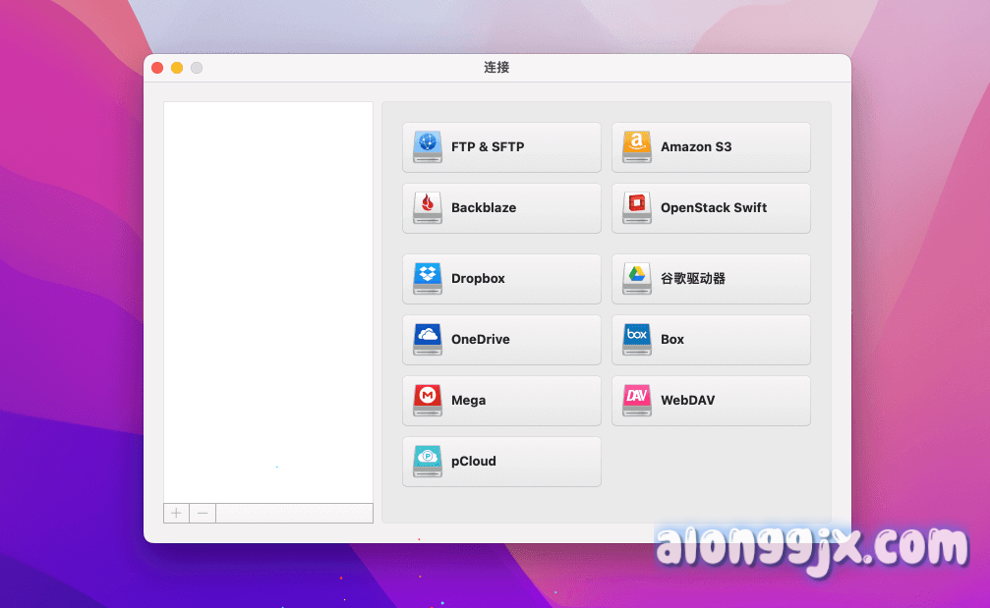Click the FTP & SFTP globe drive icon
Screen dimensions: 990x608
tap(428, 147)
